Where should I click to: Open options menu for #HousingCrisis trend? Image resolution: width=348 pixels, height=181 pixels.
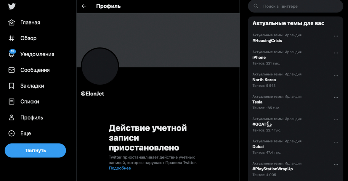(336, 36)
